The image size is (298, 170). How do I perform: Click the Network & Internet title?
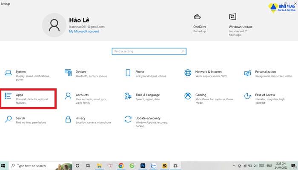pos(209,71)
